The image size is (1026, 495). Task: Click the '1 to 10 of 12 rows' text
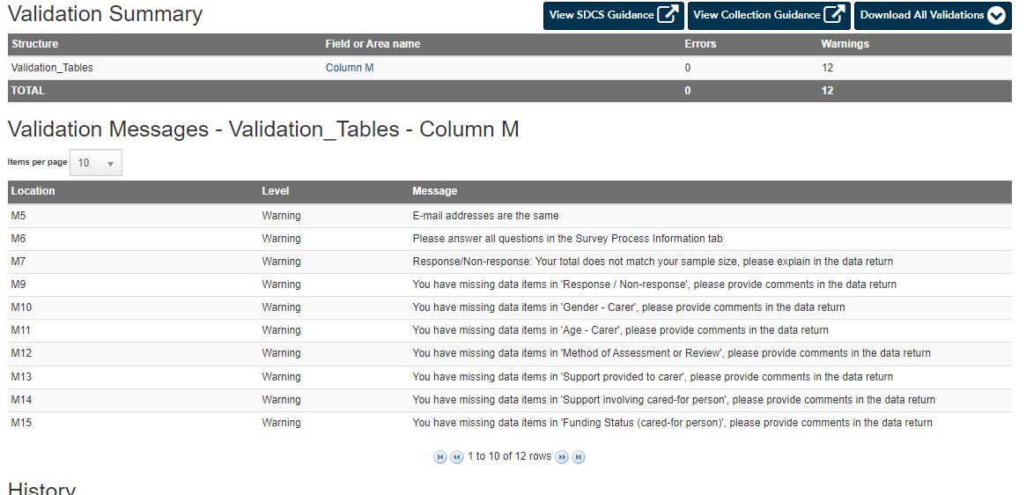(509, 456)
